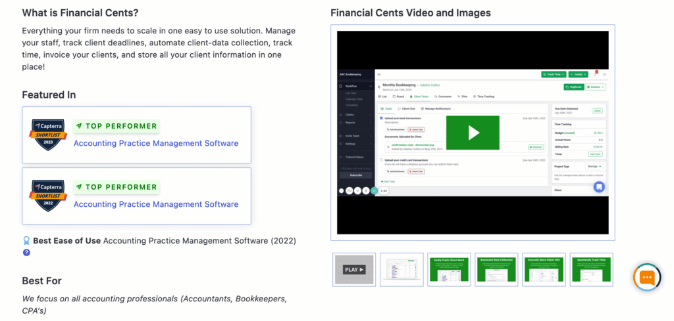The height and width of the screenshot is (321, 674).
Task: Switch to the Files tab in preview
Action: [x=463, y=96]
